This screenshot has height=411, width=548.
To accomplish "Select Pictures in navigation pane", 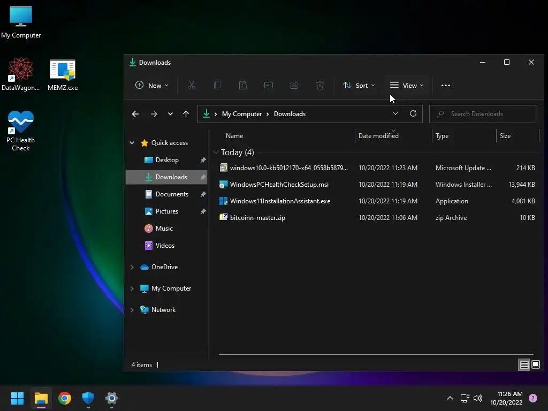I will click(166, 211).
